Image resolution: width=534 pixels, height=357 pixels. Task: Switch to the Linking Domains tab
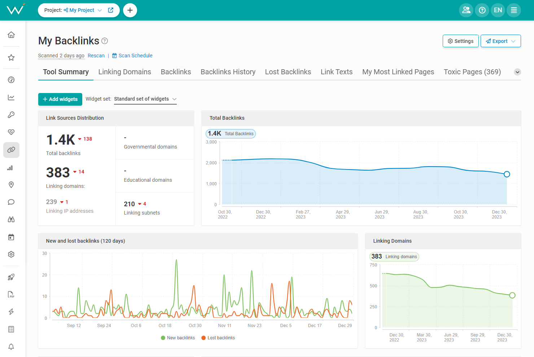point(124,72)
